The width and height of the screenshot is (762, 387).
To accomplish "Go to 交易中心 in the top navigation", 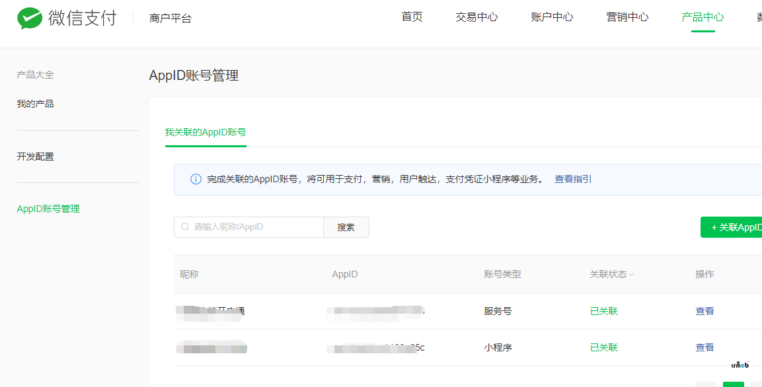I will pyautogui.click(x=476, y=17).
